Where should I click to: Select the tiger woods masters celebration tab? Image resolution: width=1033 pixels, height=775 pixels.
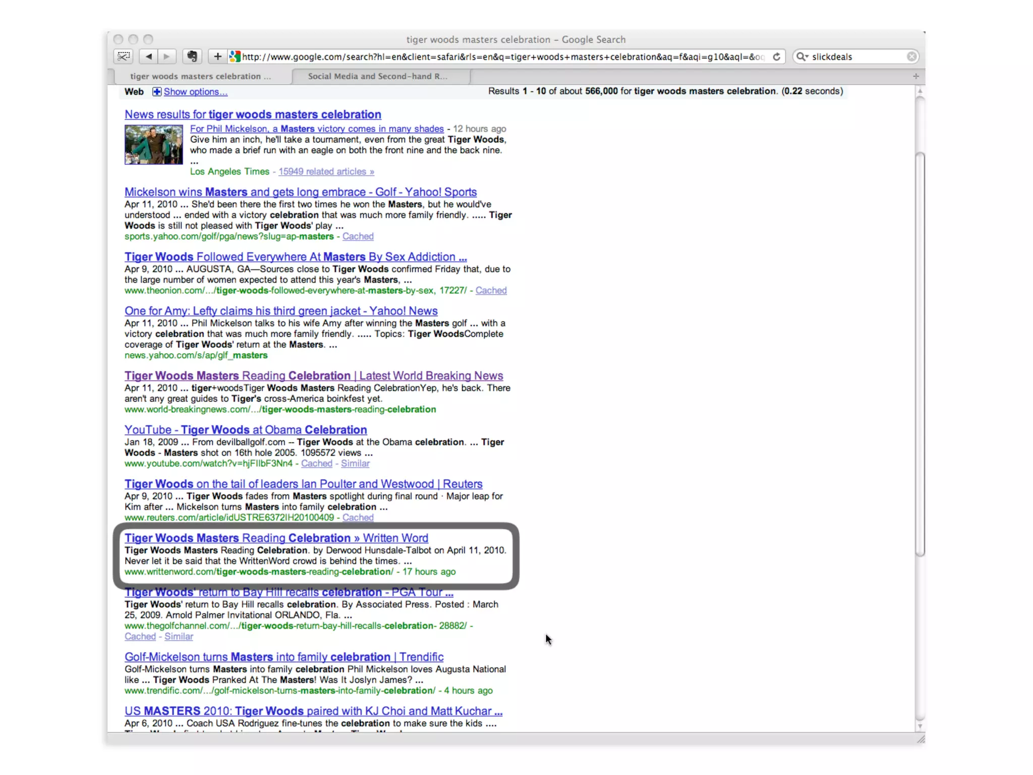point(200,76)
